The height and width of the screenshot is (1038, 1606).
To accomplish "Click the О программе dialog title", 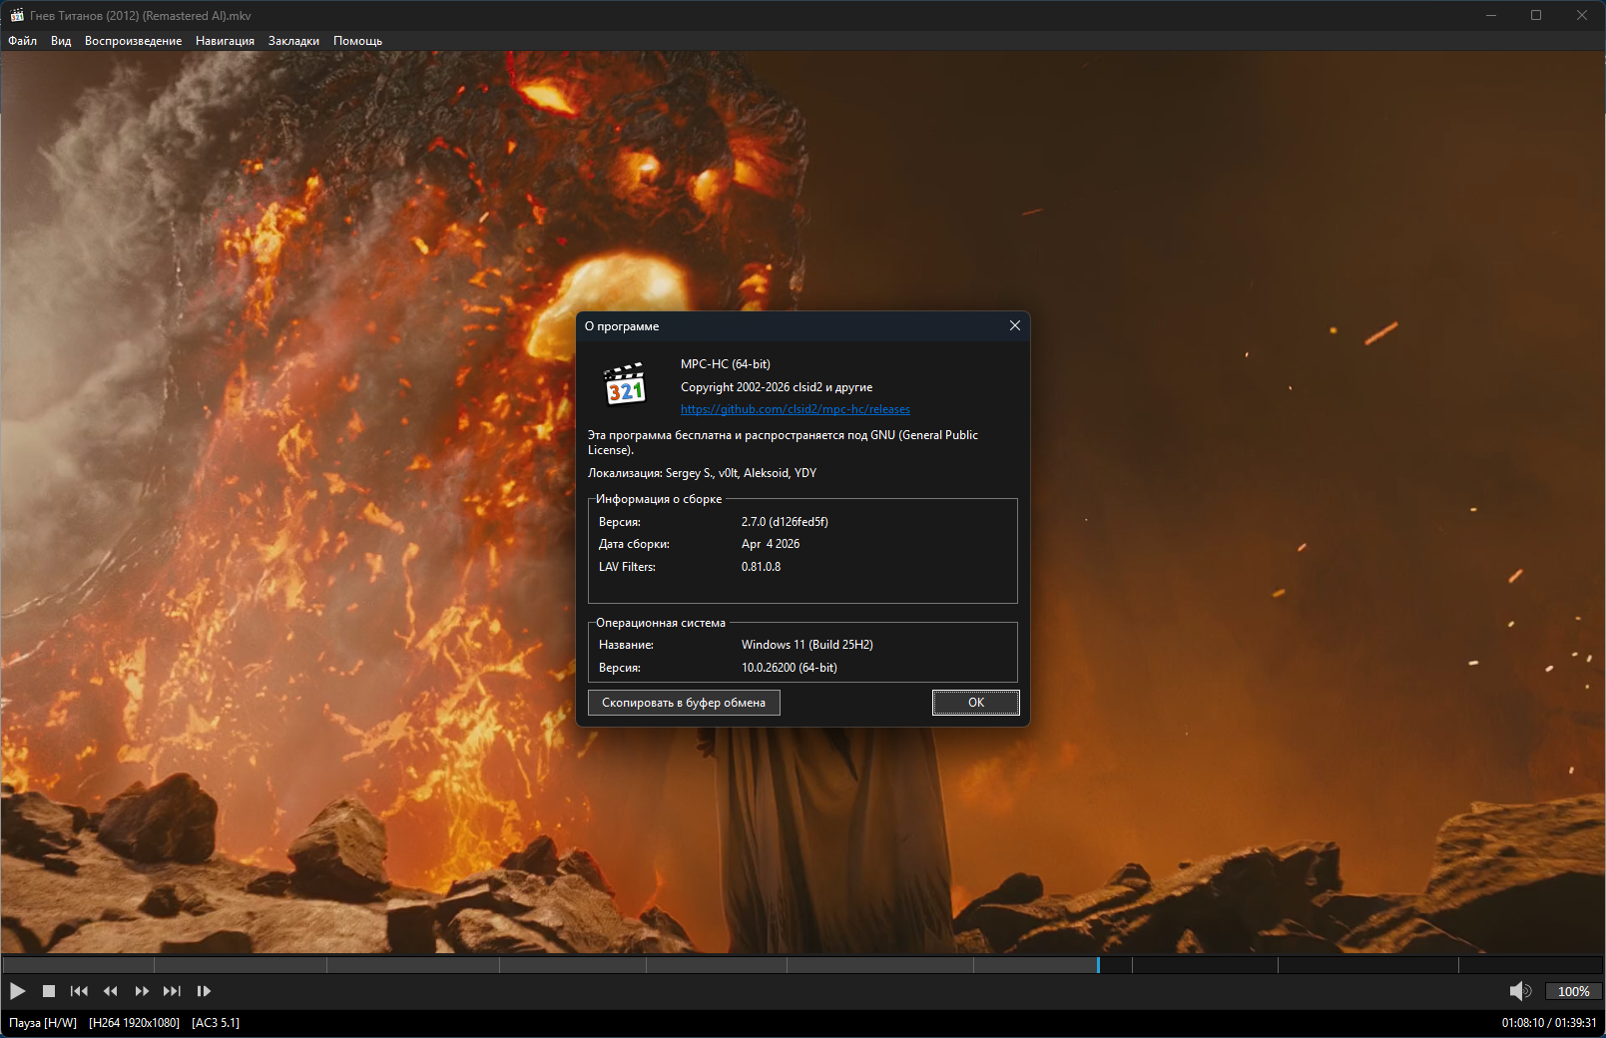I will [622, 326].
